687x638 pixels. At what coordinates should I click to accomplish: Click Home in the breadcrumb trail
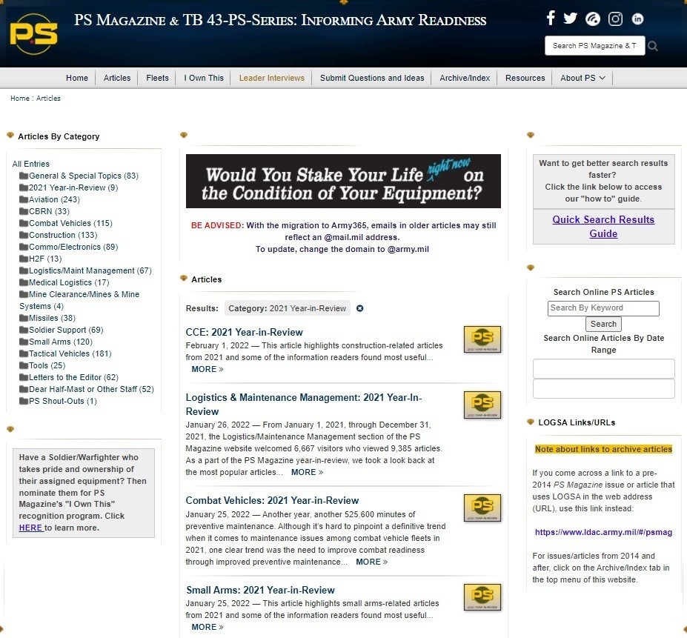20,98
